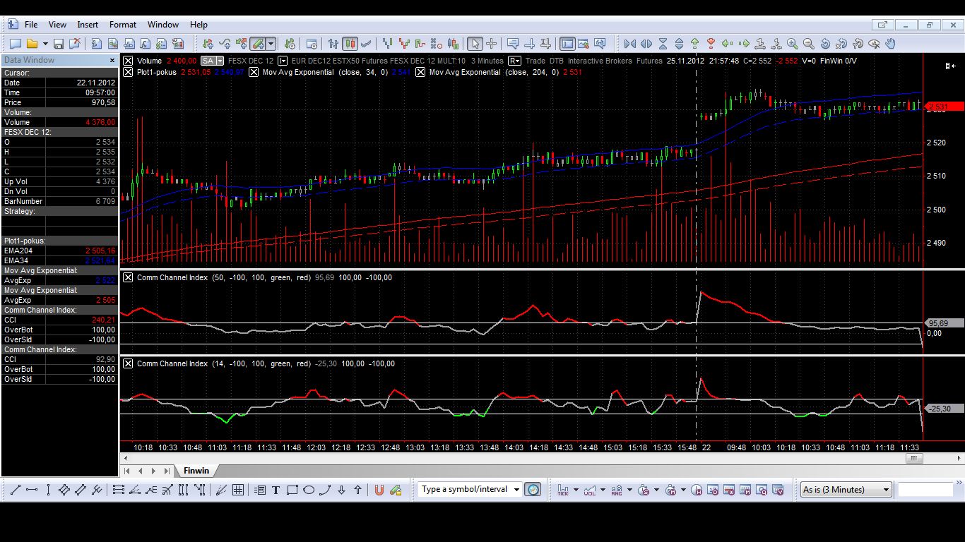
Task: Select the candlestick chart style icon
Action: click(x=350, y=44)
